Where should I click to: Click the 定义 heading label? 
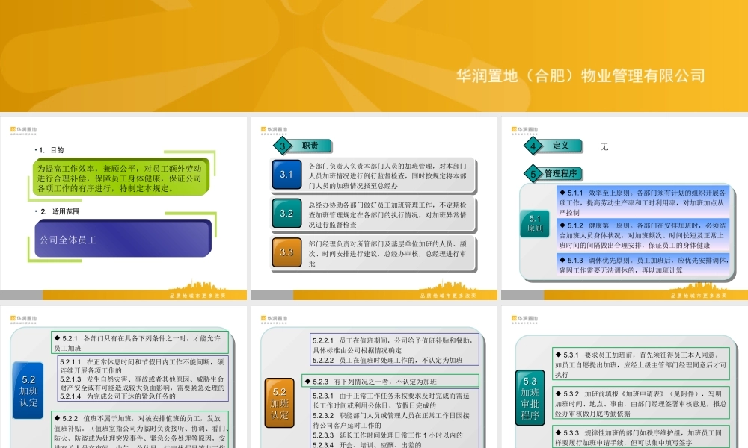(560, 146)
